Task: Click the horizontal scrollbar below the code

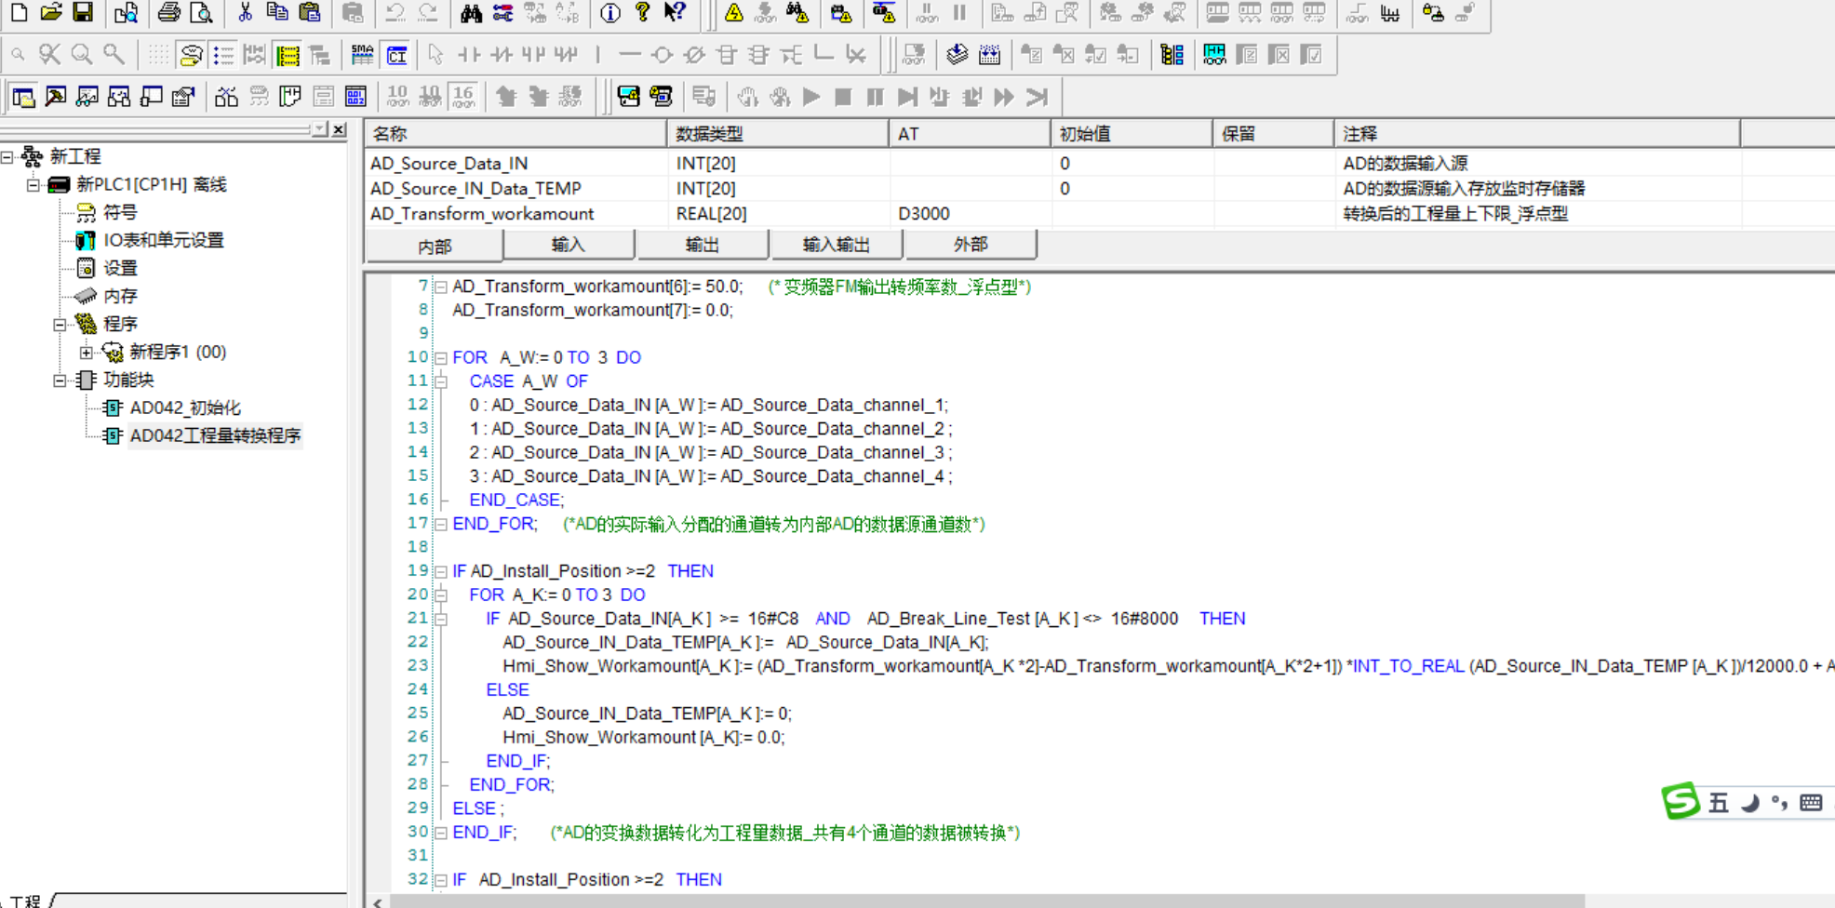Action: 986,901
